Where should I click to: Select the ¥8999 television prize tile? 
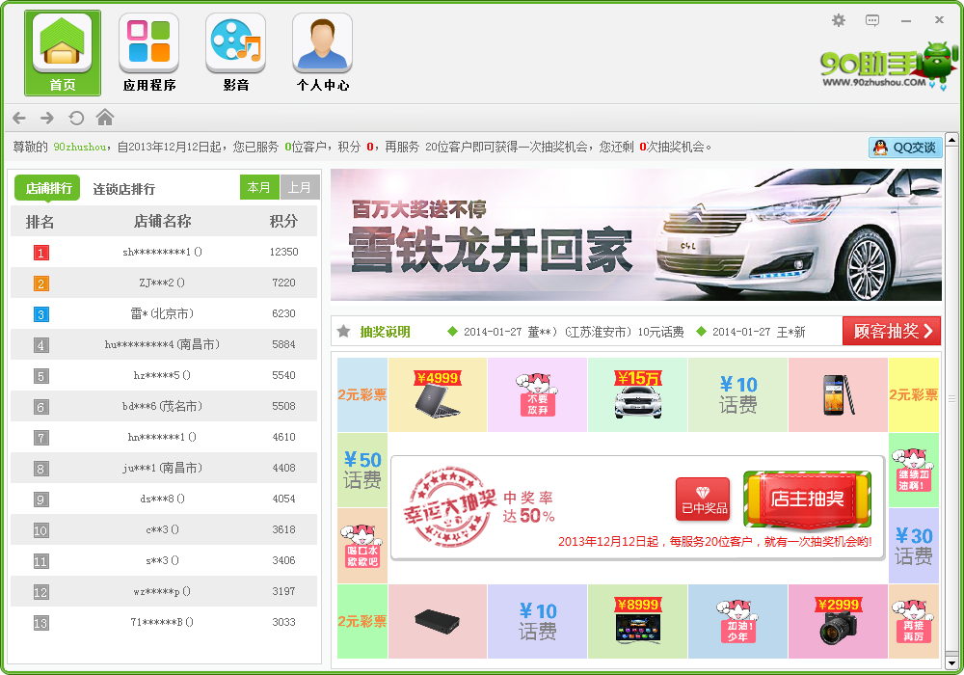[x=637, y=622]
